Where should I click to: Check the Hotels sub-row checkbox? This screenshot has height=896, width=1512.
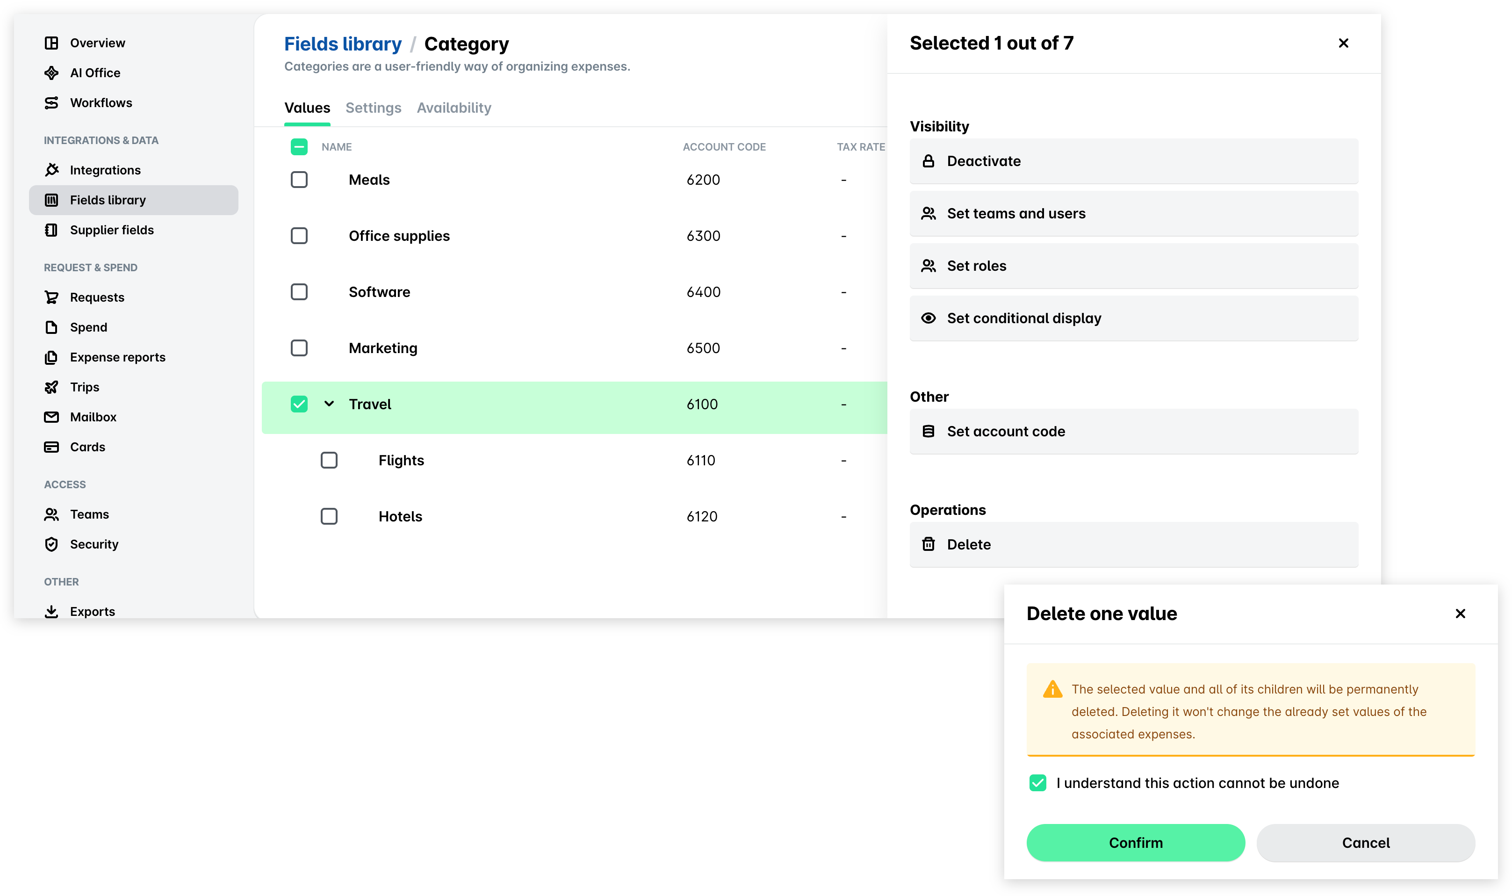[x=329, y=517]
